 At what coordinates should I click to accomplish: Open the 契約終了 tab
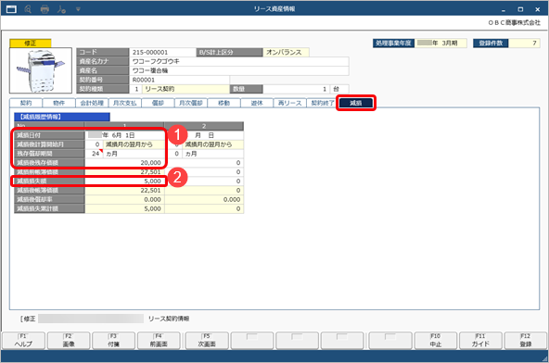tap(321, 103)
